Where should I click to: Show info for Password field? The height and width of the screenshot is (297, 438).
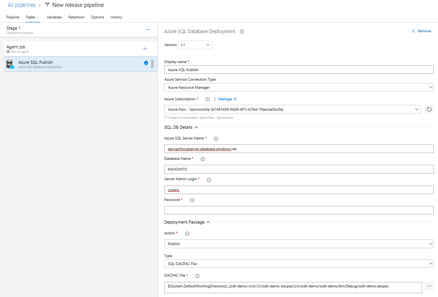pyautogui.click(x=192, y=200)
